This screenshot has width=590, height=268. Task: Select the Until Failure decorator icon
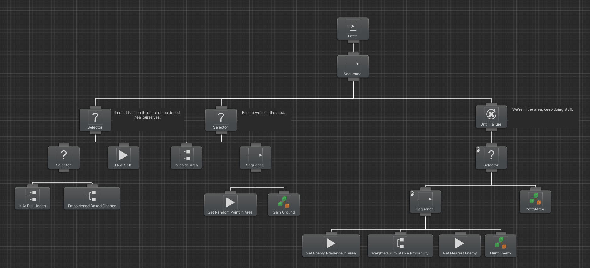(491, 114)
